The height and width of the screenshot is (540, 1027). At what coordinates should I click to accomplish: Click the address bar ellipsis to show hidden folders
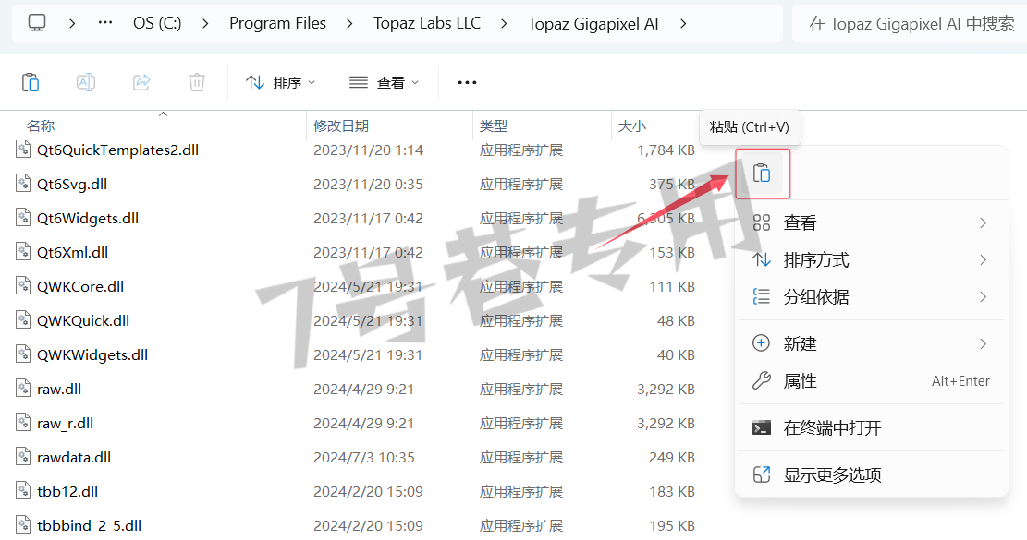click(x=104, y=23)
